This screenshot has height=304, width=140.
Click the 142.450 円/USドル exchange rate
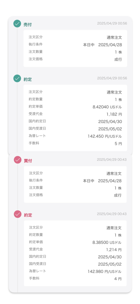tap(105, 136)
